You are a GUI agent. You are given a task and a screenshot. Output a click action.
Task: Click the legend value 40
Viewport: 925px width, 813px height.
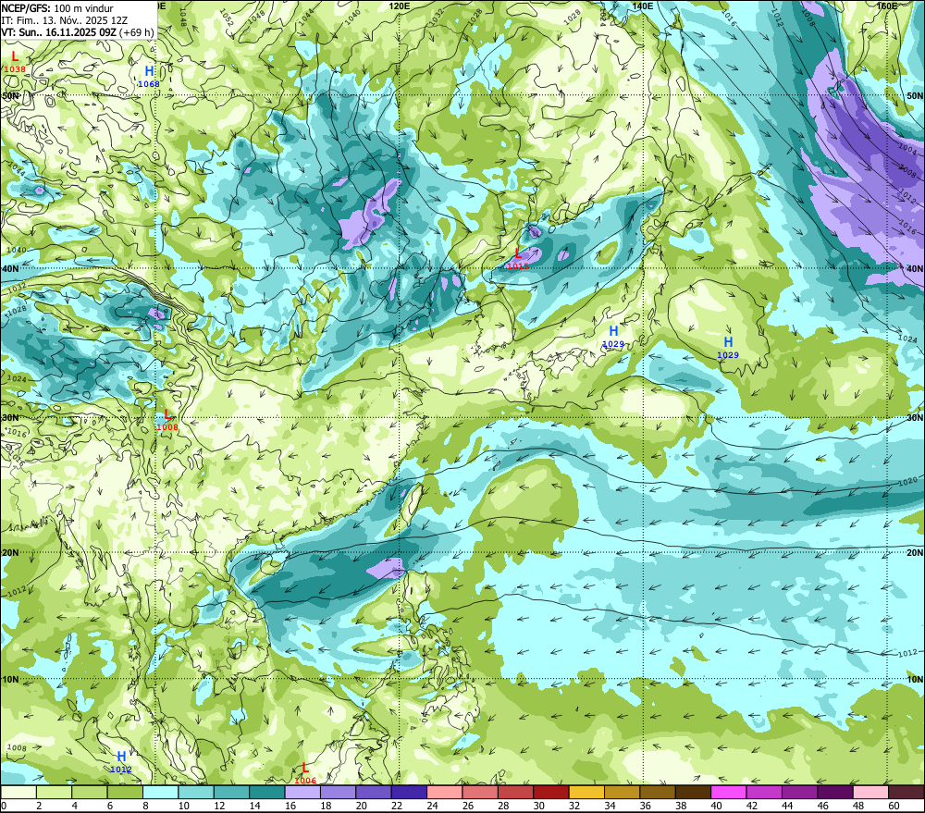[716, 806]
